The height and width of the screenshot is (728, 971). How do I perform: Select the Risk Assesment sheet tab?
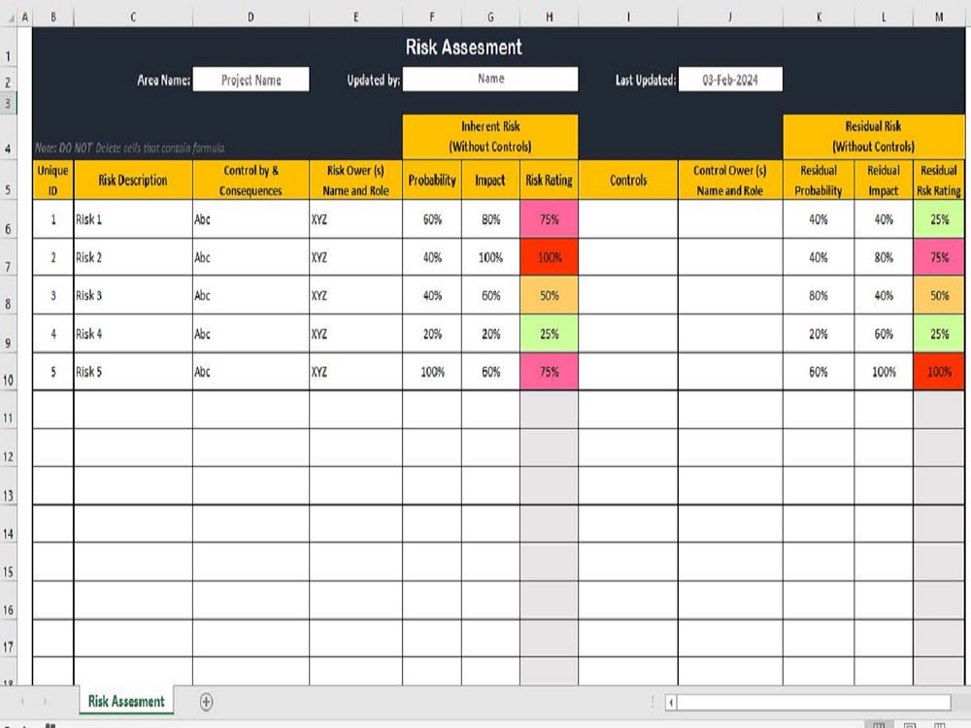(126, 701)
